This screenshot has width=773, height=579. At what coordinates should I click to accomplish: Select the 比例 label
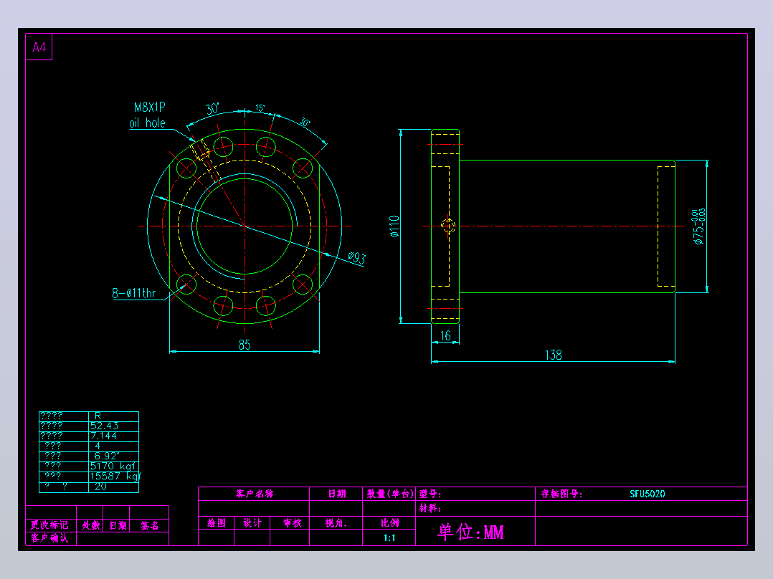[389, 523]
